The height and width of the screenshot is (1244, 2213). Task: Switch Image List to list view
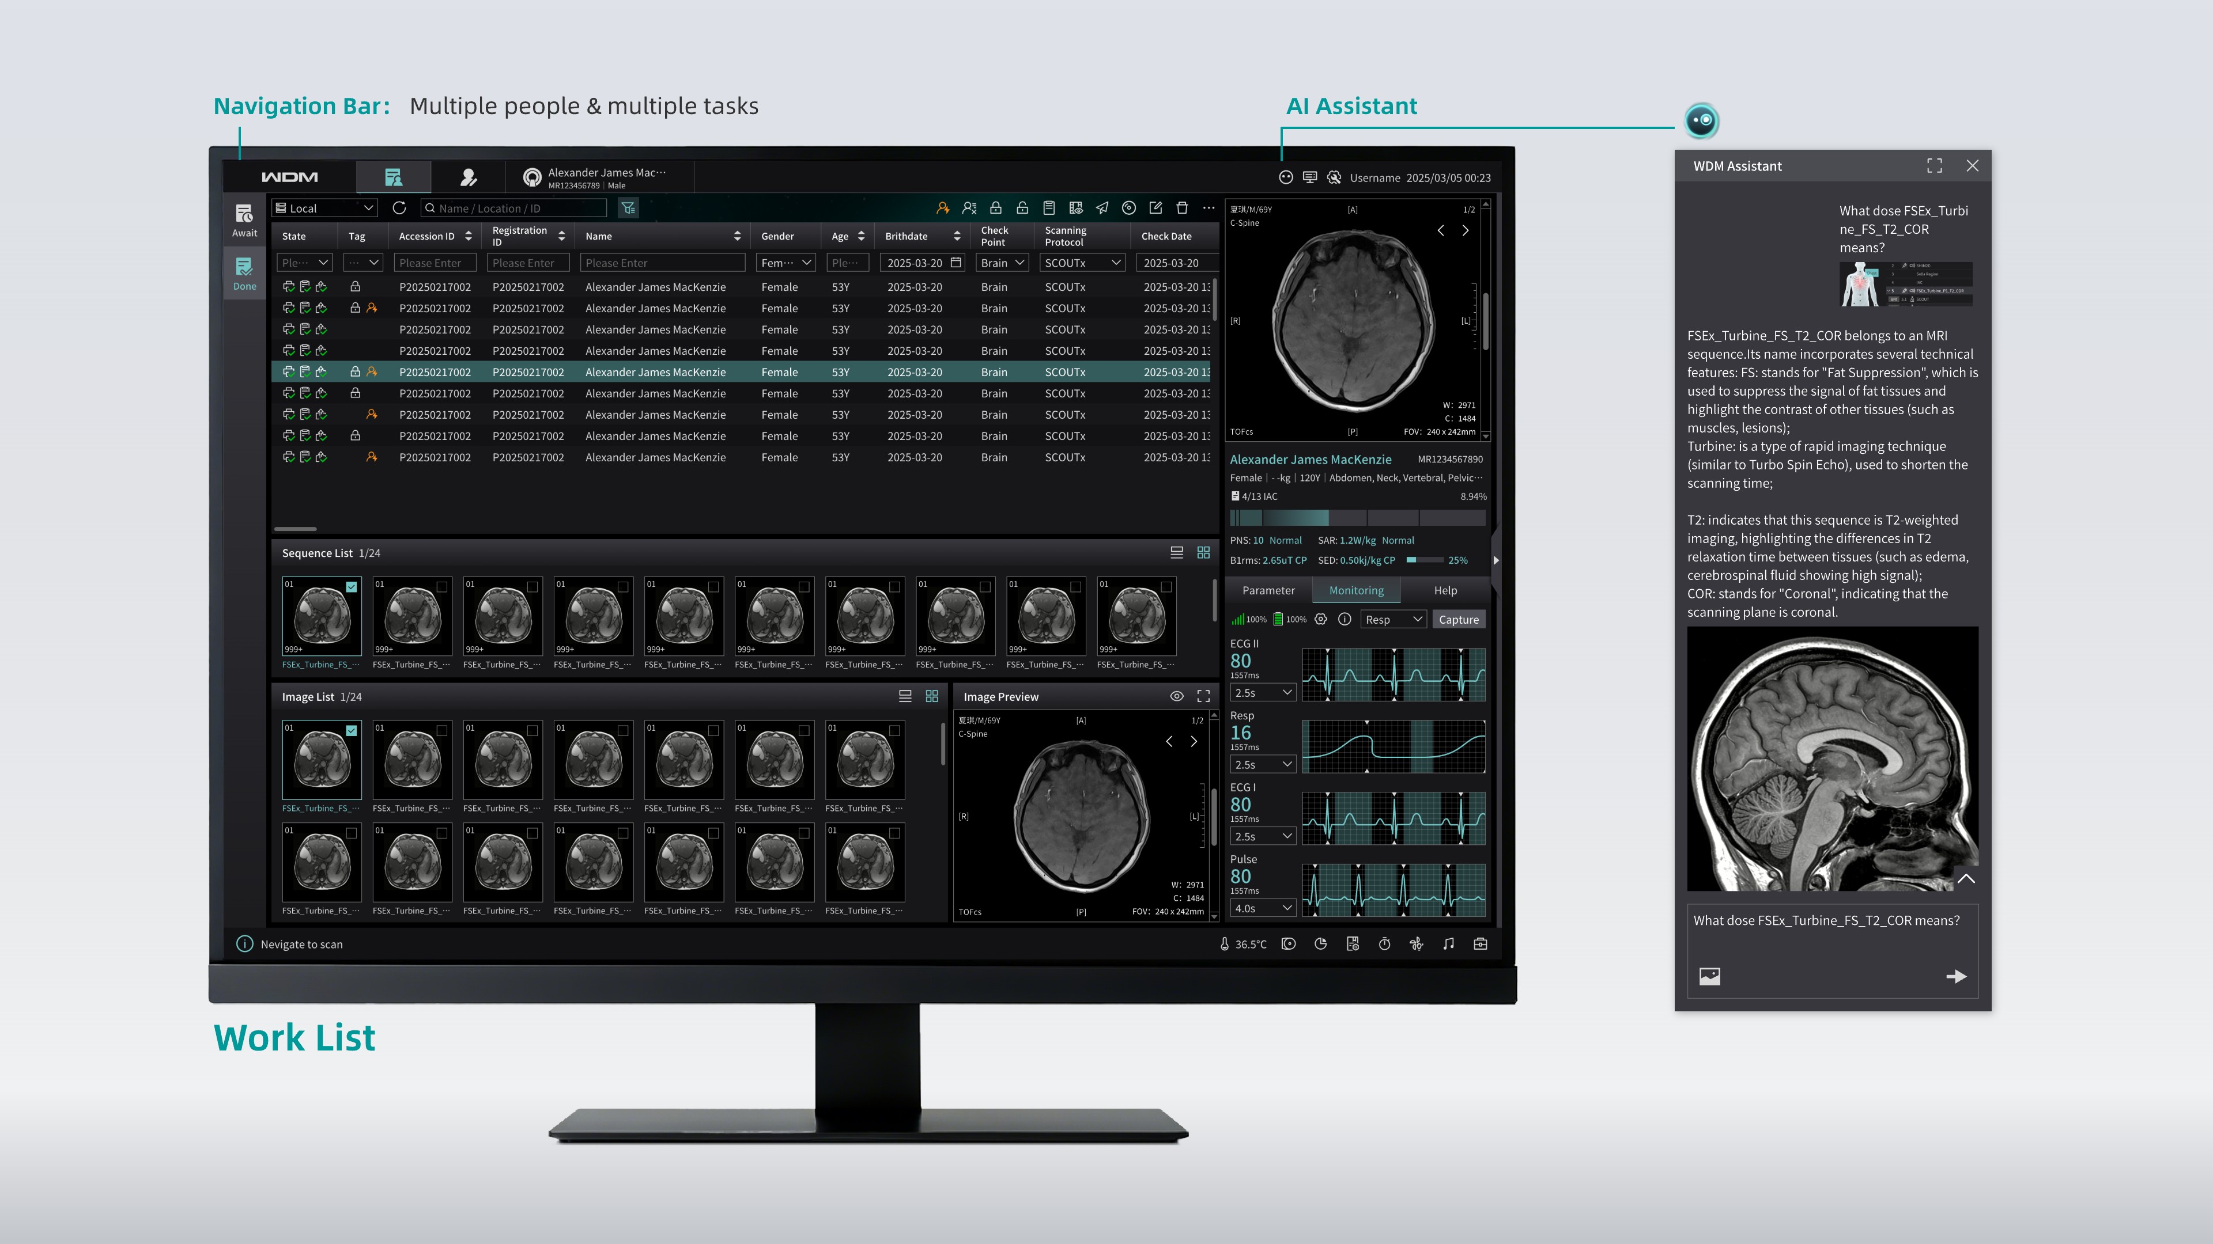click(905, 696)
